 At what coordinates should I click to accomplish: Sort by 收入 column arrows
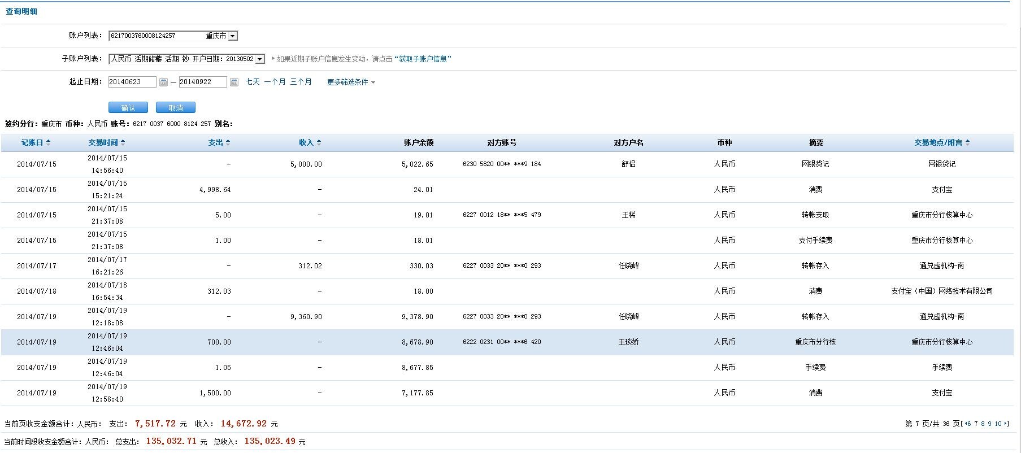pos(319,143)
